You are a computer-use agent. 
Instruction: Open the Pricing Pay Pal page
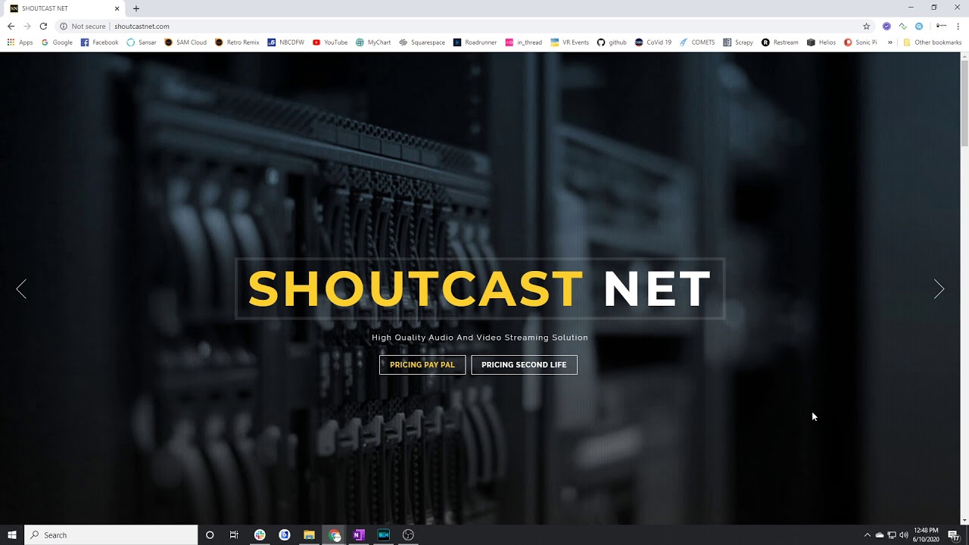pos(422,365)
